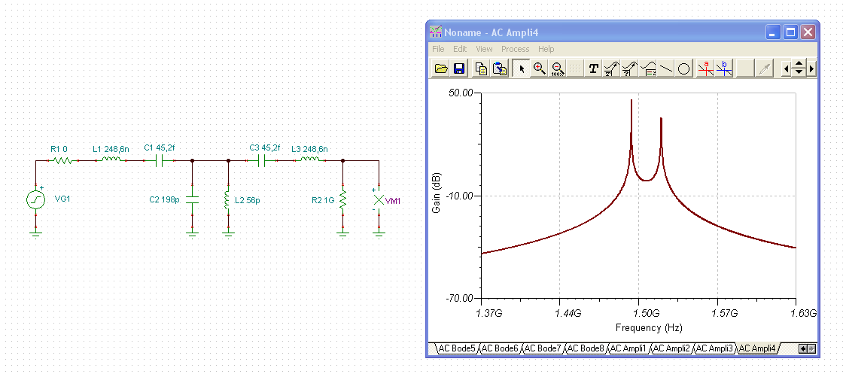Click the curve identify question-mark tool

coord(629,68)
